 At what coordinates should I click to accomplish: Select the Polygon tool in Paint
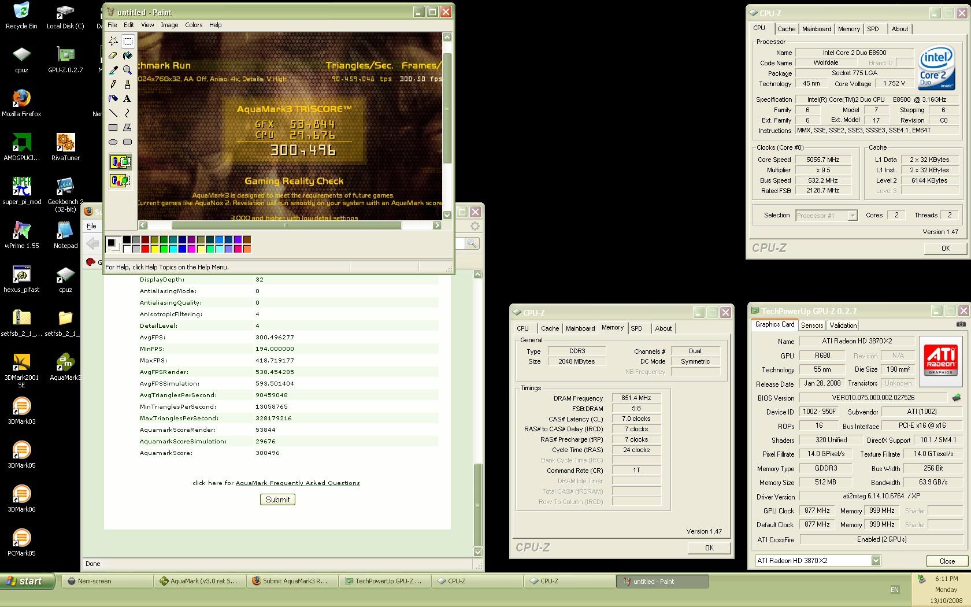coord(128,128)
